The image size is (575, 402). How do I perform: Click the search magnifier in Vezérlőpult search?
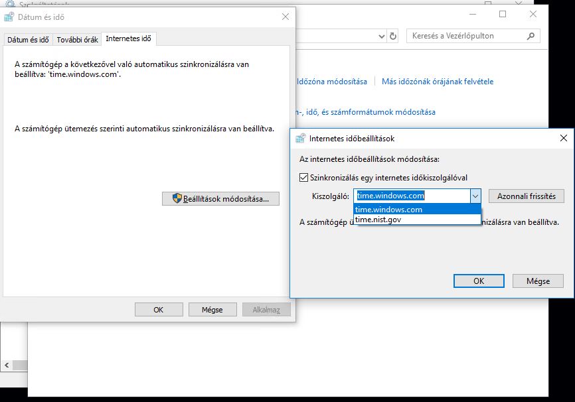(x=531, y=36)
